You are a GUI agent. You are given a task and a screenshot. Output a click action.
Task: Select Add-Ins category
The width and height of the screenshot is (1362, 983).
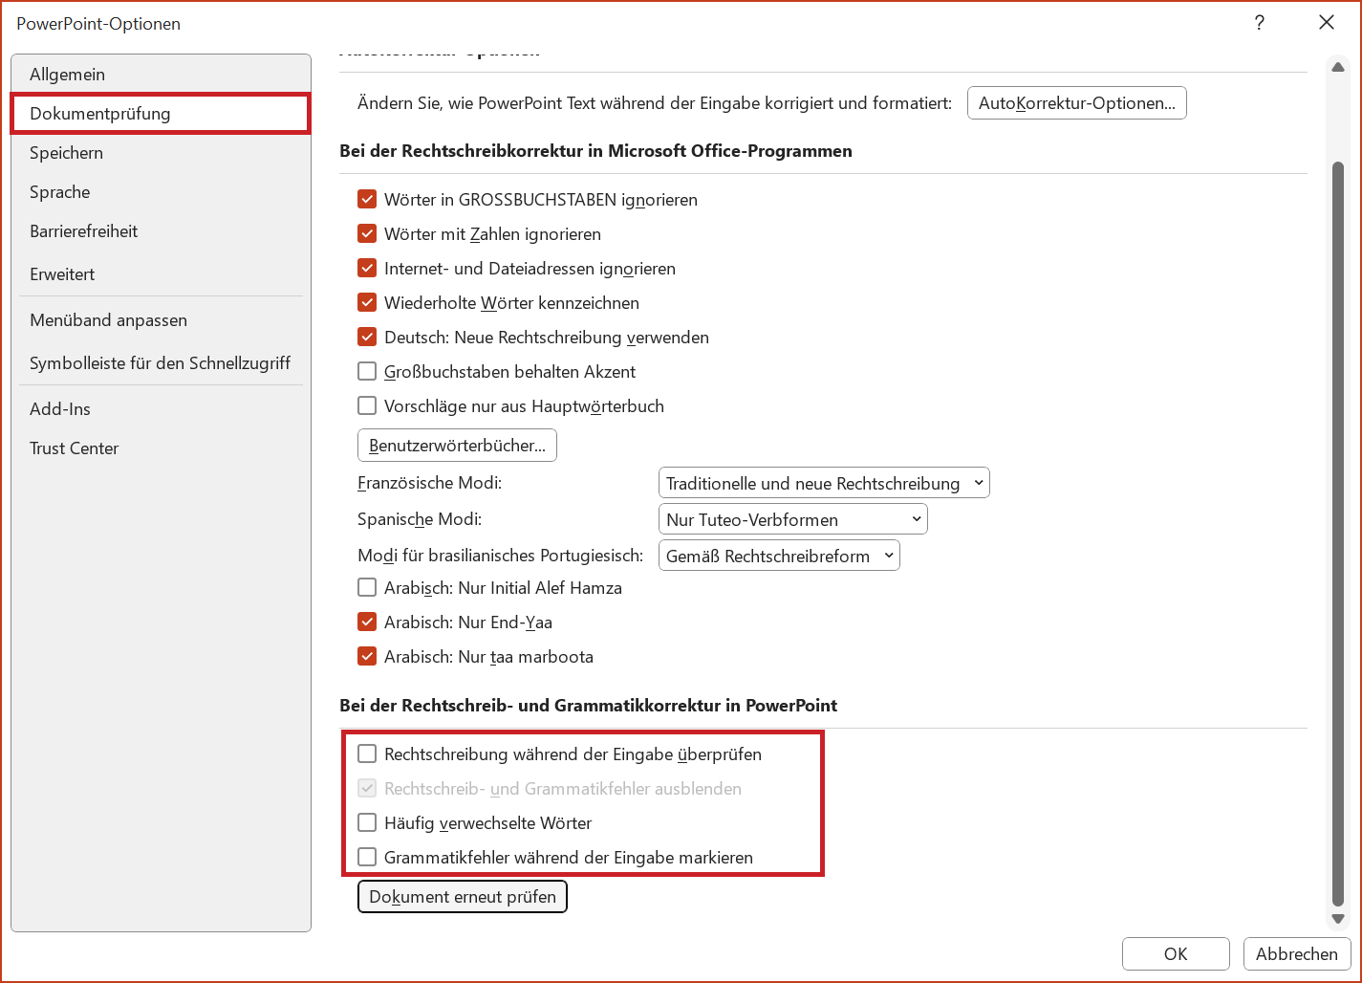click(161, 409)
